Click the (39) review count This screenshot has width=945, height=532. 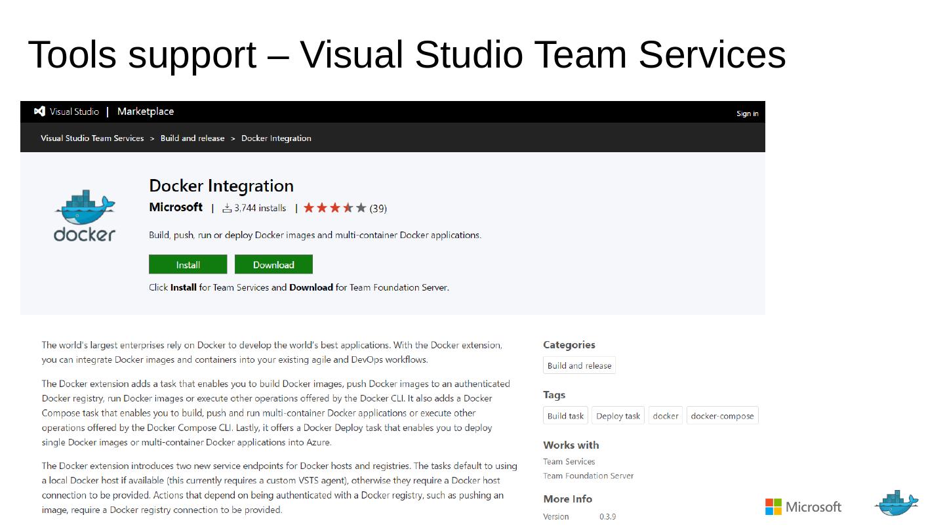point(378,209)
